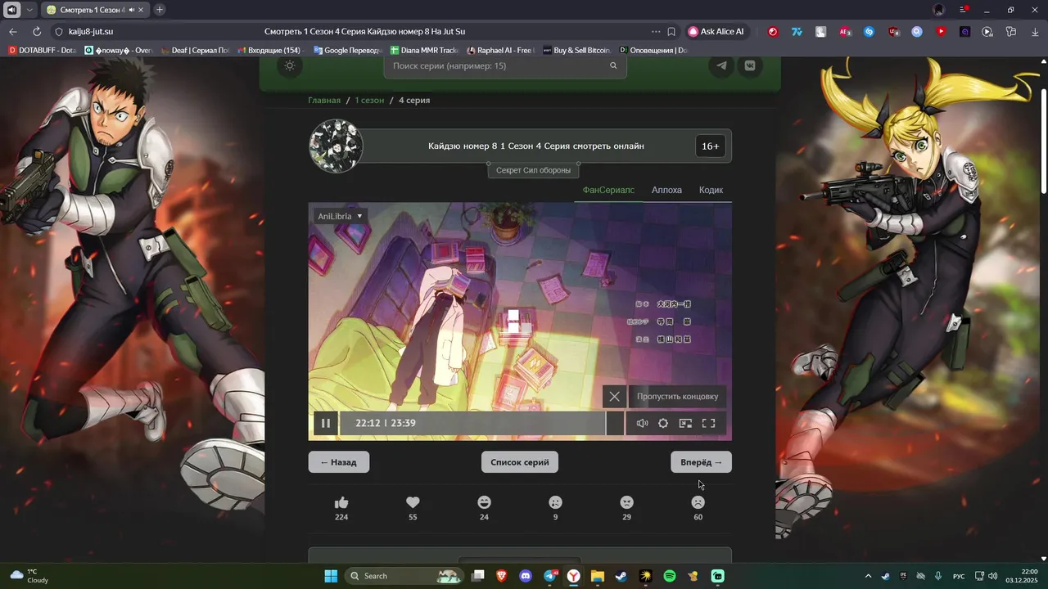Click the episode search field
Viewport: 1048px width, 589px height.
(505, 65)
